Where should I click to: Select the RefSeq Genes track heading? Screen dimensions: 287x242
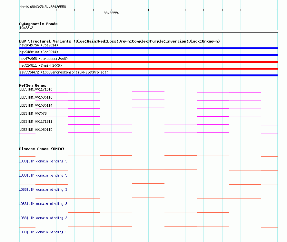pos(33,85)
